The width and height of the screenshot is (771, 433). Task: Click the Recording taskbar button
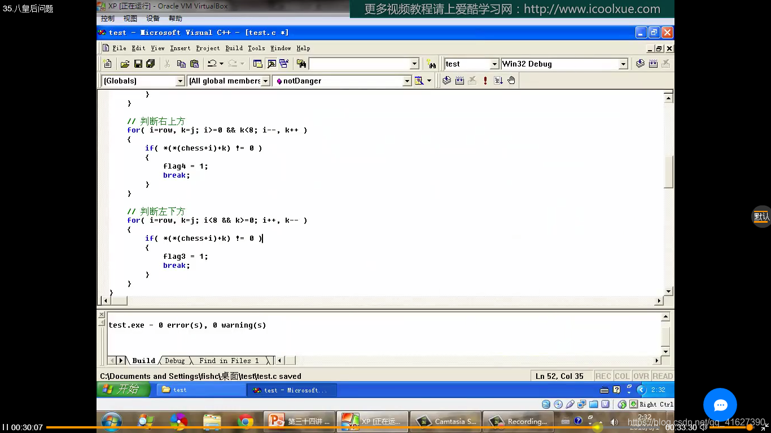(519, 421)
